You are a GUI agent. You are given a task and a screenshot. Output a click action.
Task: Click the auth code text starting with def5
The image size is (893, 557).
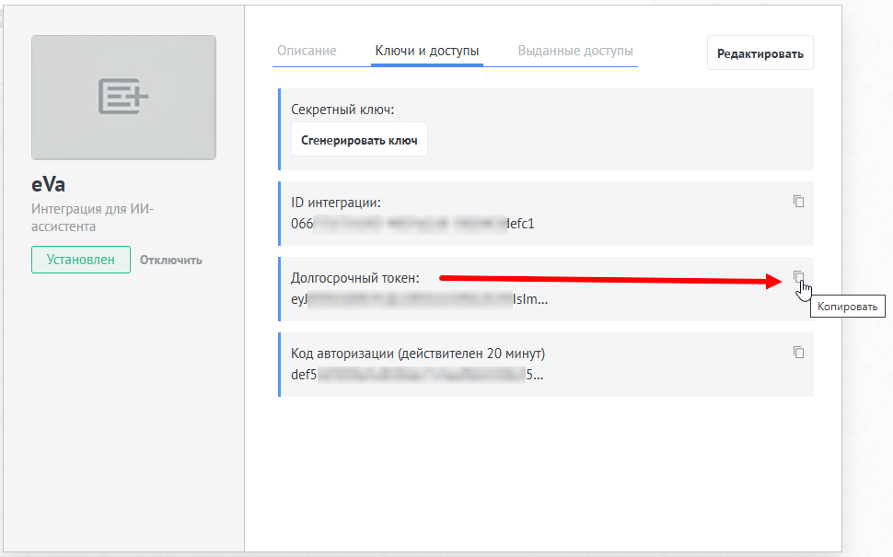click(x=416, y=375)
